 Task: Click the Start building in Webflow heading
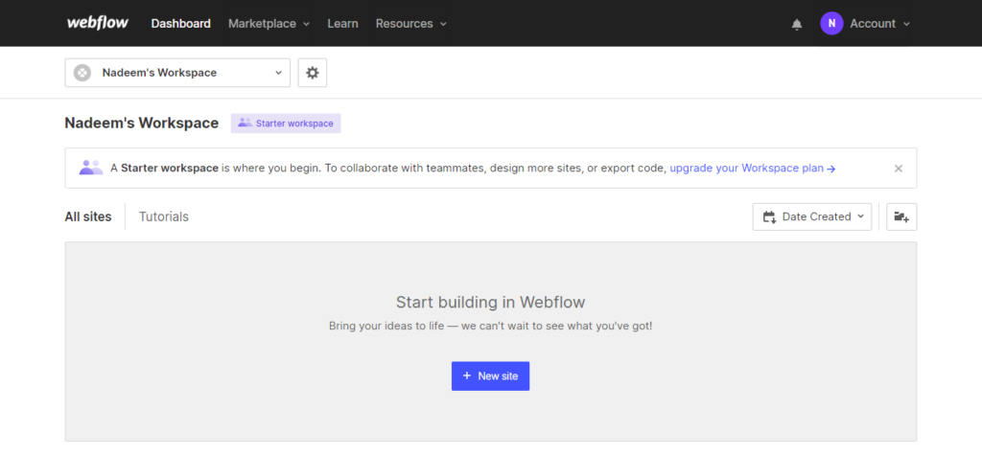pyautogui.click(x=490, y=303)
